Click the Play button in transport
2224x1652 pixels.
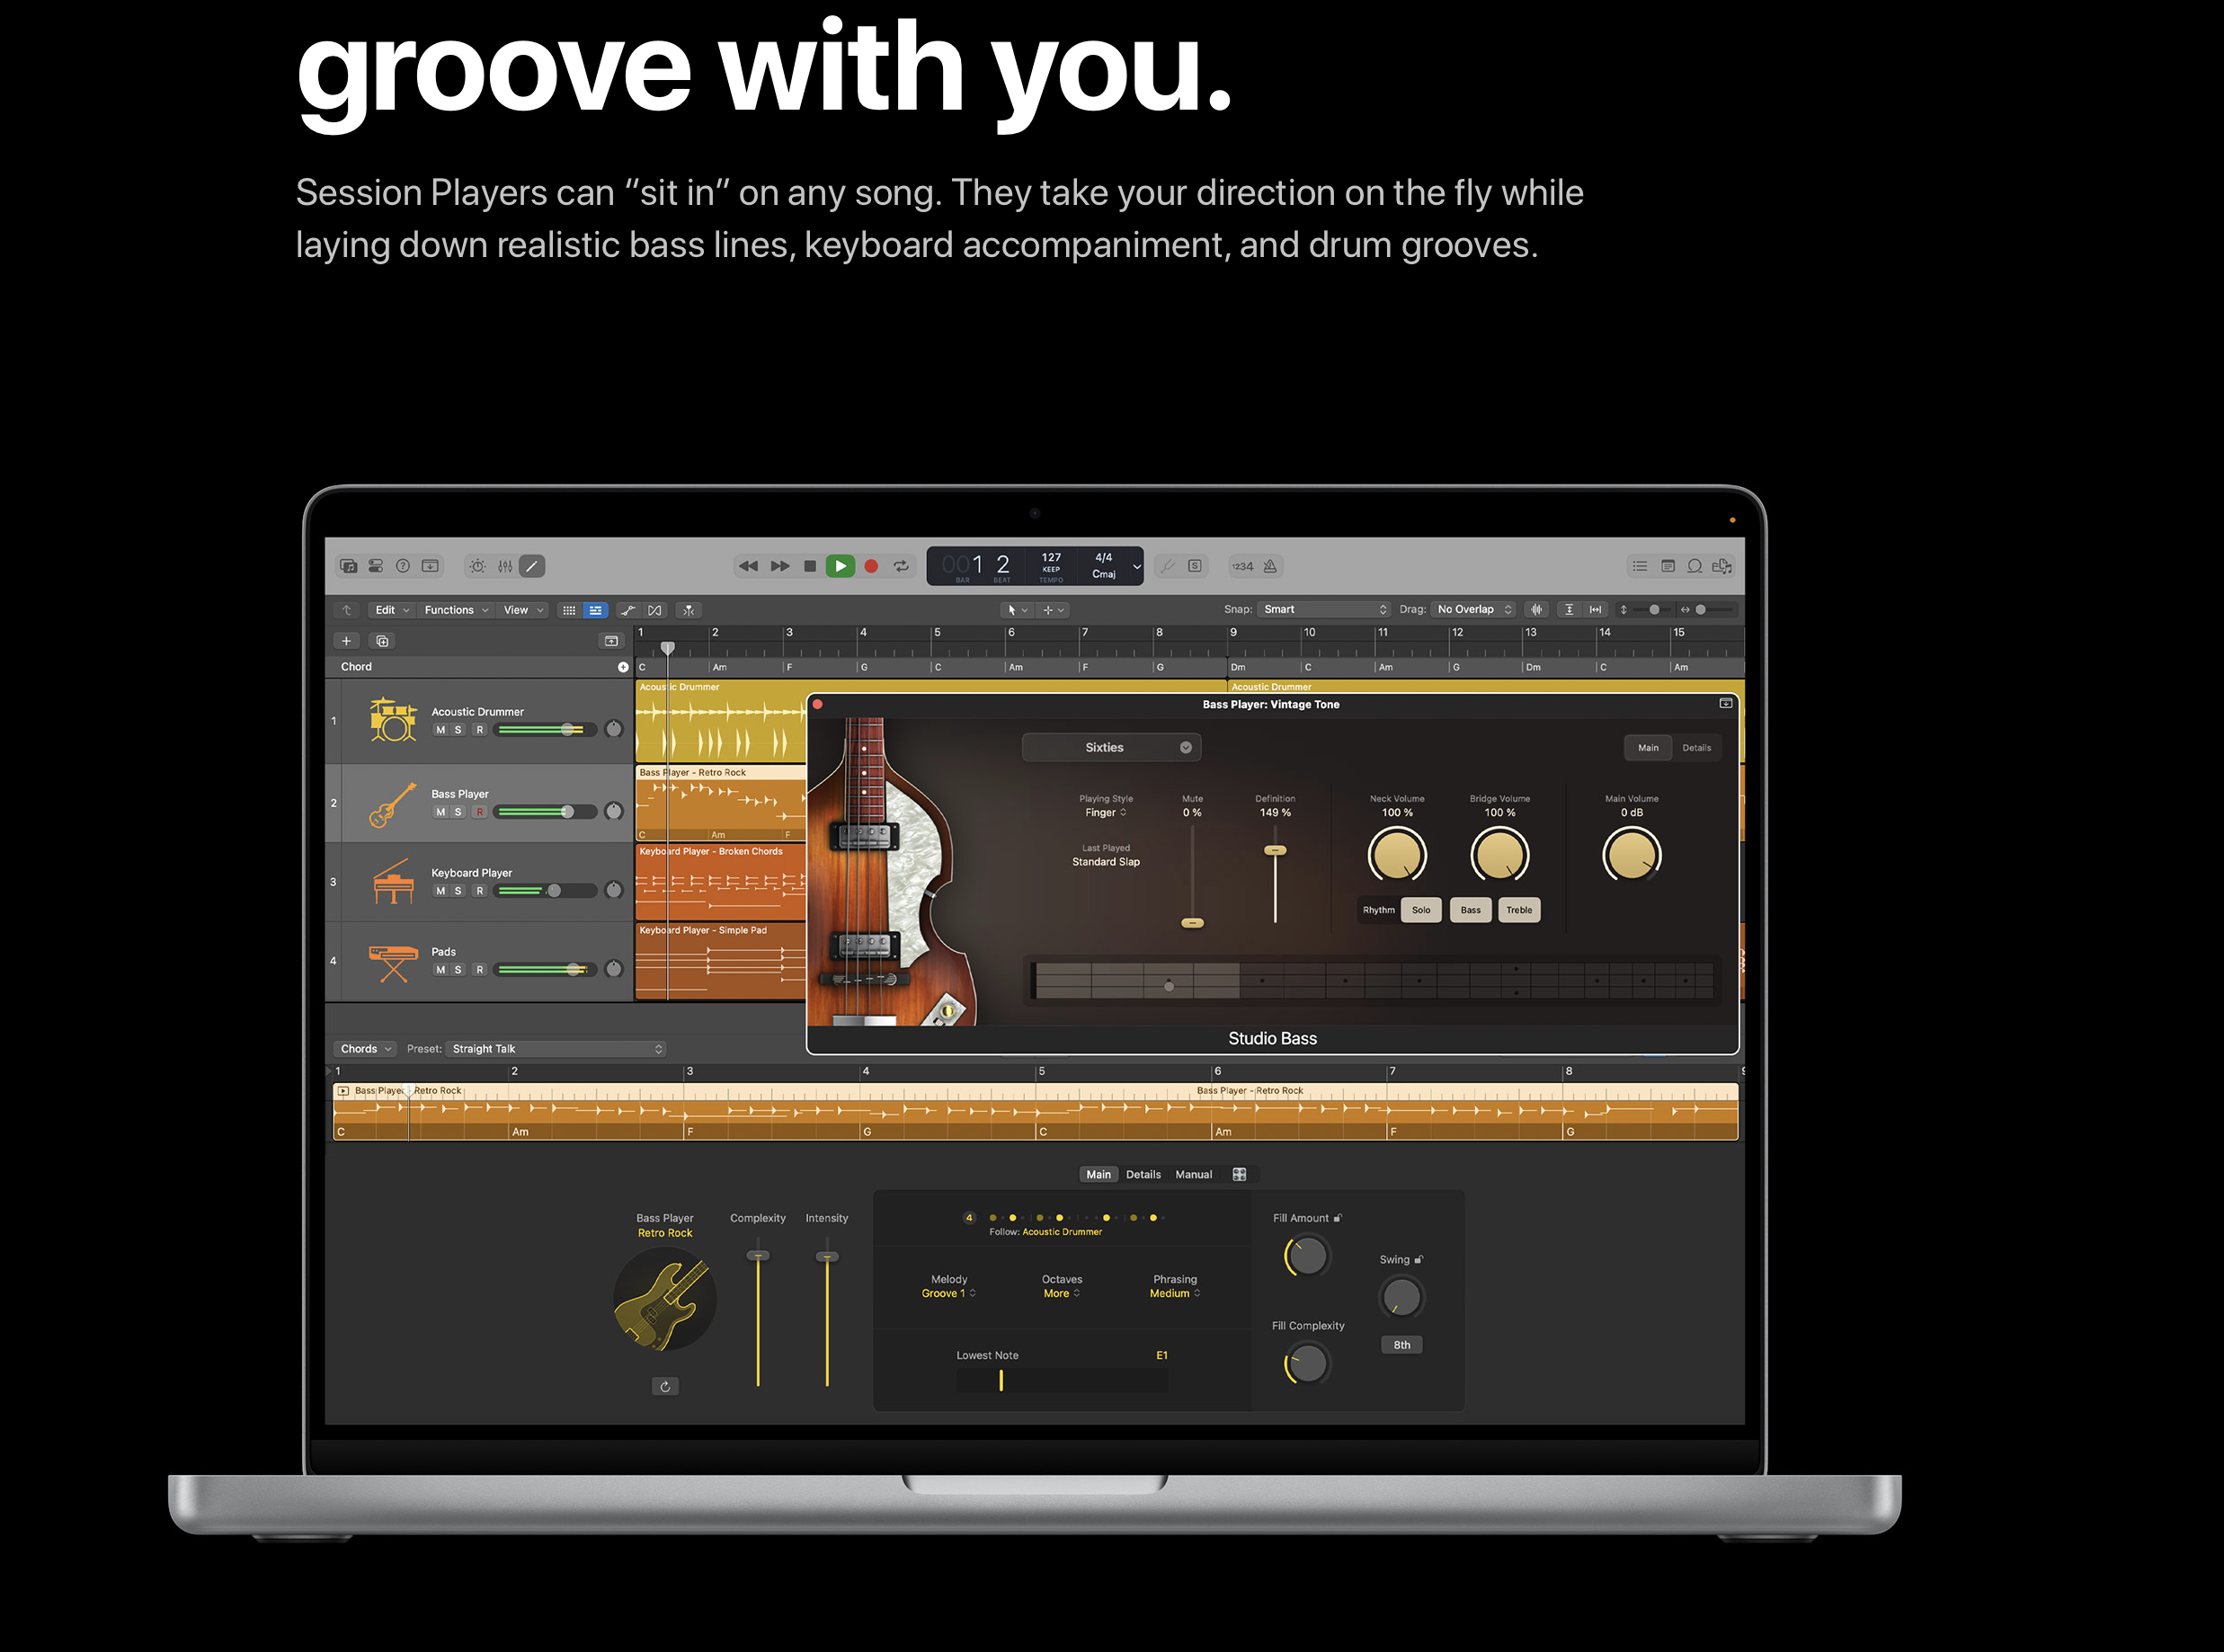coord(840,566)
